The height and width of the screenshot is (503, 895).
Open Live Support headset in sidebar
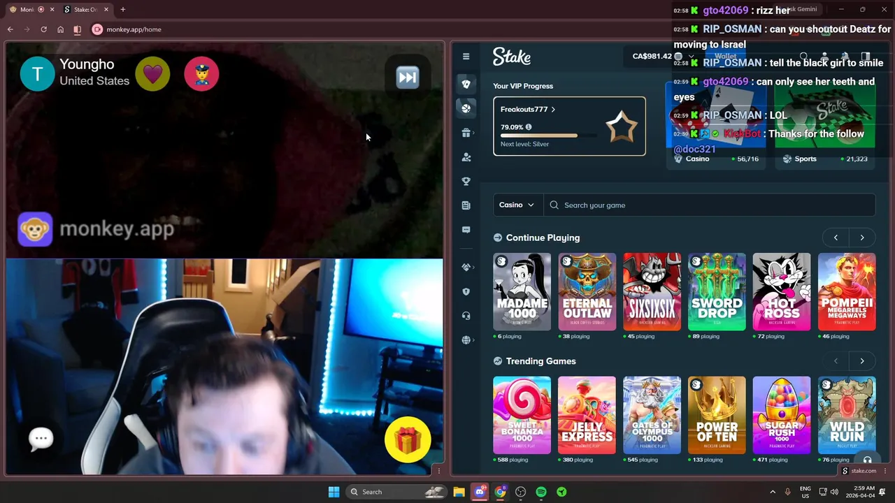coord(466,316)
